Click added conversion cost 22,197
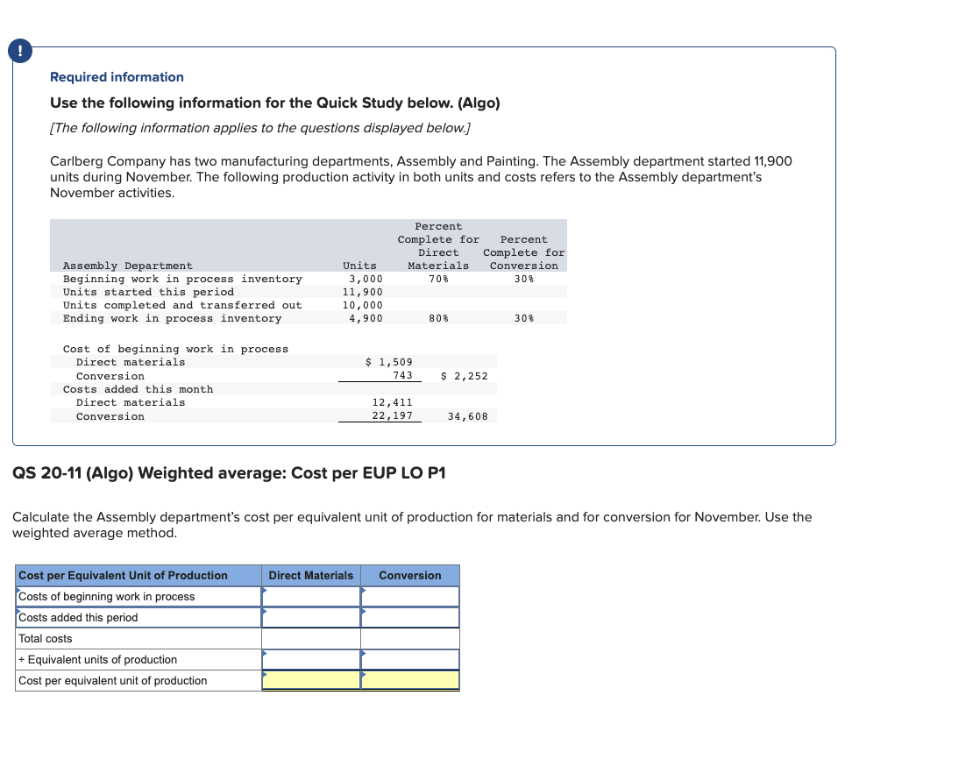Viewport: 980px width, 759px height. click(393, 415)
